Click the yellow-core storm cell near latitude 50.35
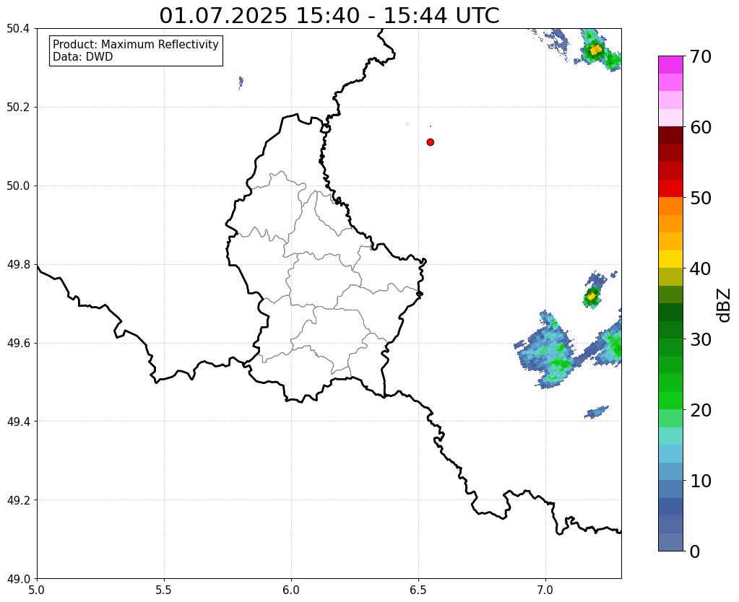739x602 pixels. 596,50
